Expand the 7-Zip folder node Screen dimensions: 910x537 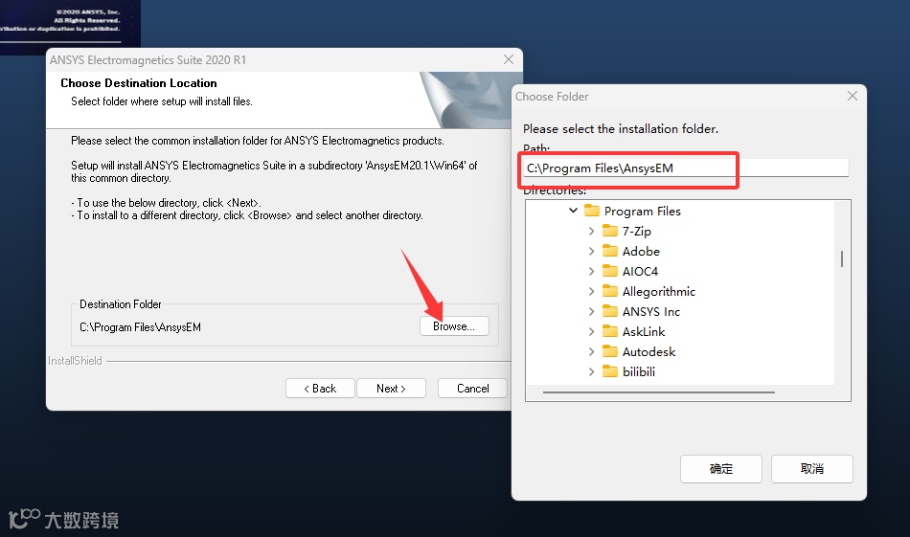(x=591, y=231)
